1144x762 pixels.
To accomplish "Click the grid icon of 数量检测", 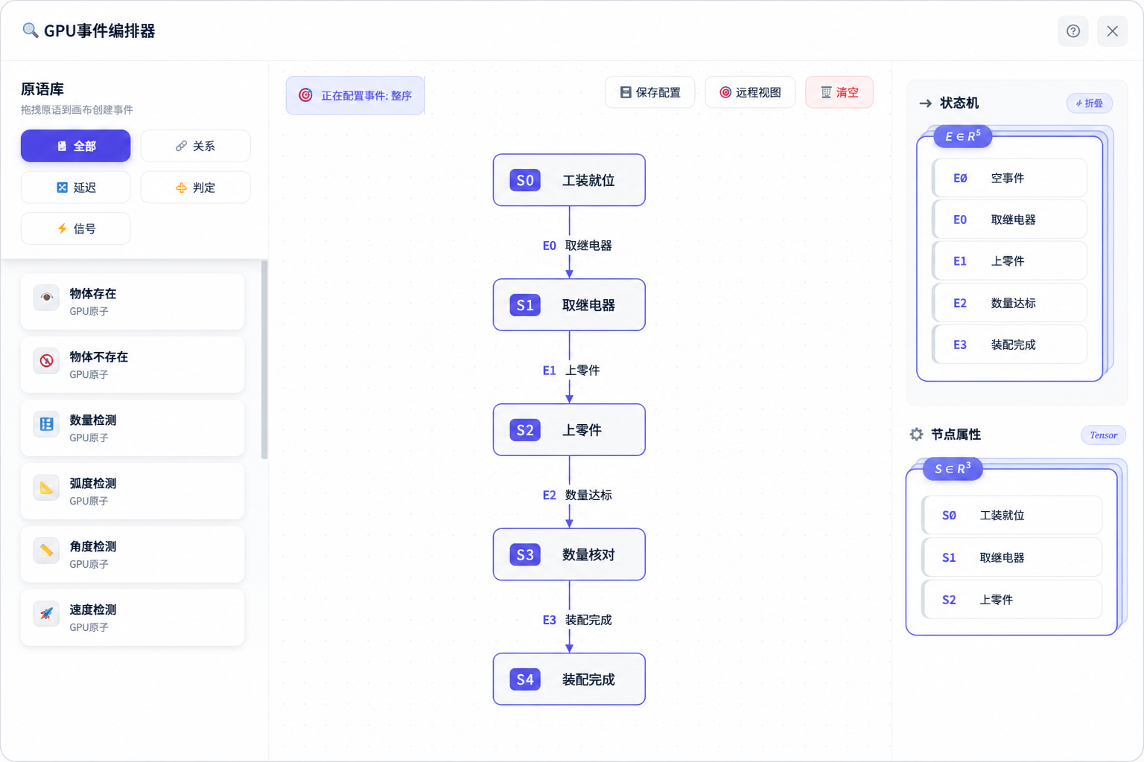I will coord(46,424).
